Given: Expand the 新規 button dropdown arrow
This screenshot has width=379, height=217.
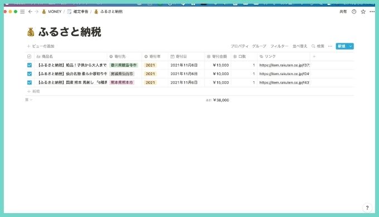Looking at the screenshot, I should pyautogui.click(x=351, y=46).
